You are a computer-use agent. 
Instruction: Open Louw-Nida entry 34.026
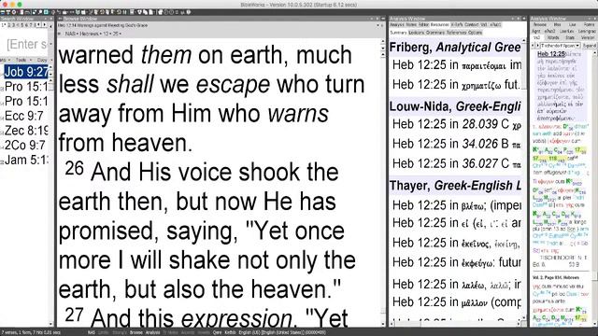click(x=457, y=144)
